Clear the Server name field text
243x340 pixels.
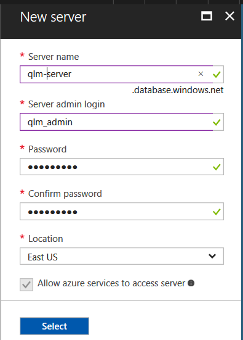click(x=201, y=74)
